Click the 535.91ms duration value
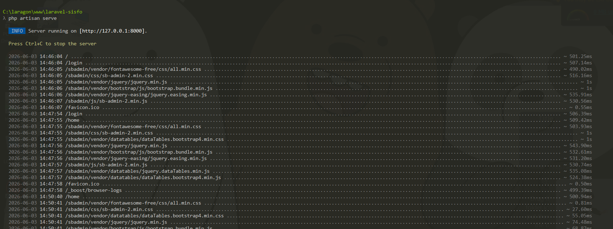 pyautogui.click(x=580, y=95)
